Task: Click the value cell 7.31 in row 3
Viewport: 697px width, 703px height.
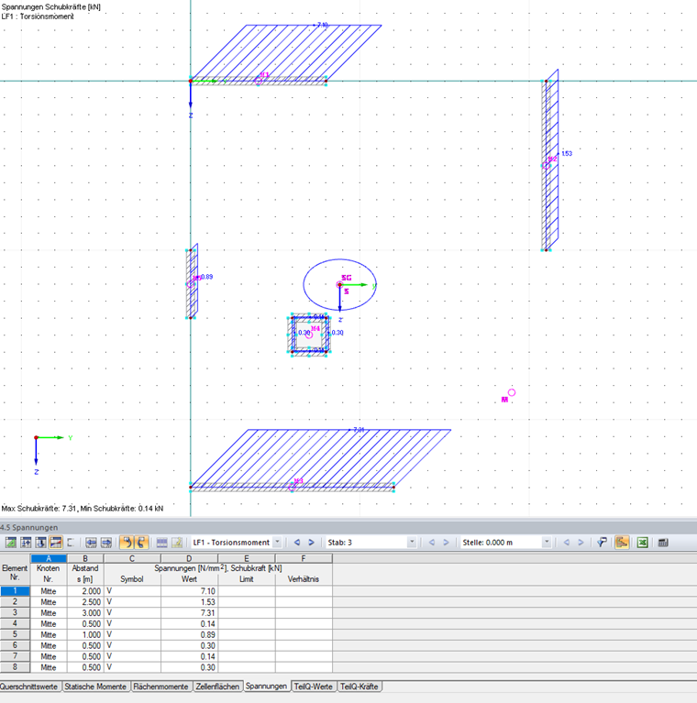Action: [189, 612]
